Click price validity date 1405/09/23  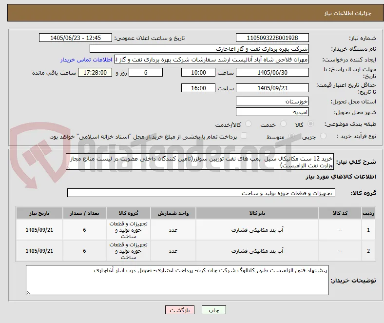(x=272, y=88)
